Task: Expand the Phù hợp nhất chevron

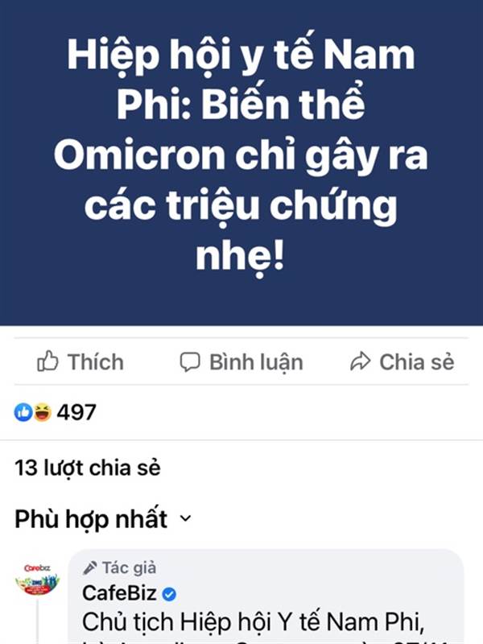Action: coord(186,518)
